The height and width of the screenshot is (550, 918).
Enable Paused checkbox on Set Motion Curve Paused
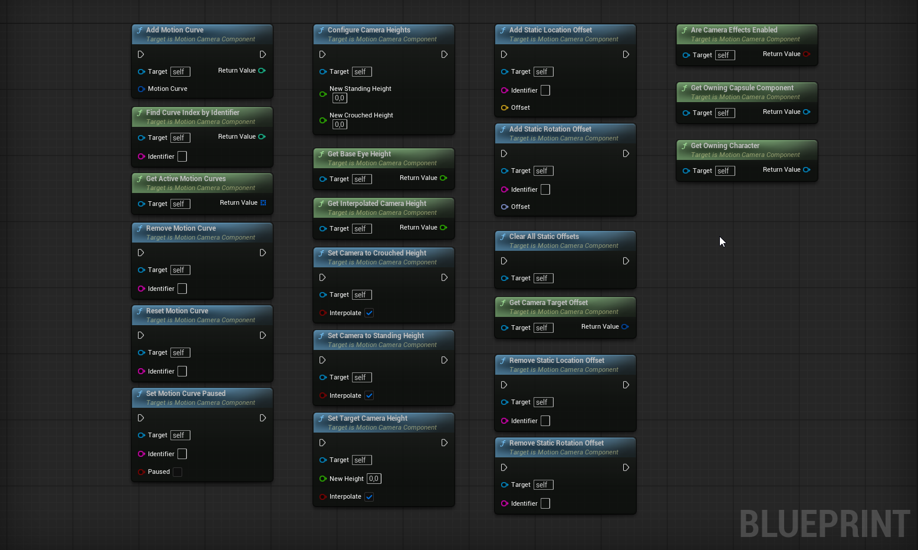click(x=177, y=472)
